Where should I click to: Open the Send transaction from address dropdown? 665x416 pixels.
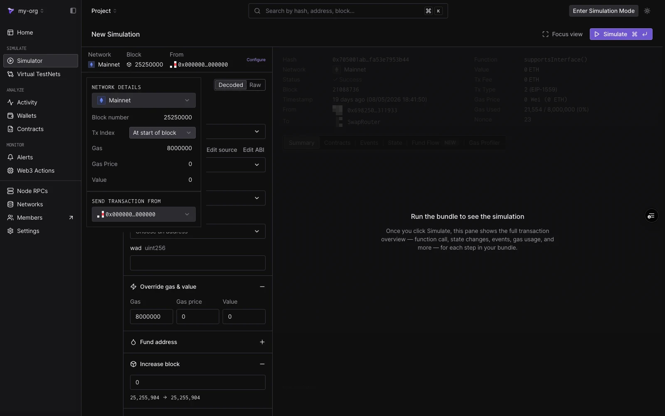144,214
